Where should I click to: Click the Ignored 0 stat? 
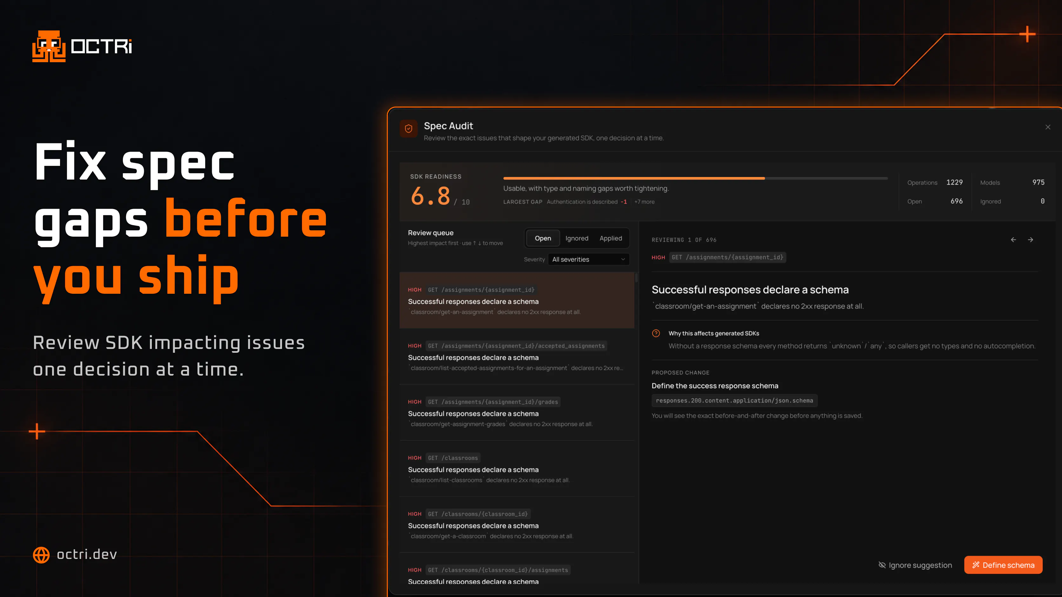pos(1012,201)
